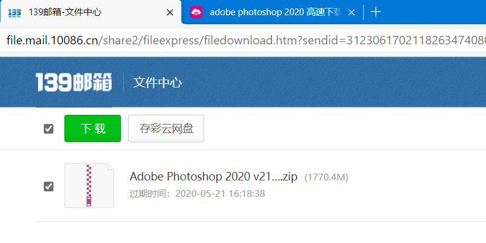Switch to the adobe photoshop 2020 高速下载 tab
486x243 pixels.
coord(273,12)
